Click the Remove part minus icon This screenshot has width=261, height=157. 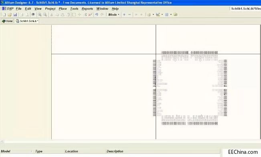(x=129, y=15)
